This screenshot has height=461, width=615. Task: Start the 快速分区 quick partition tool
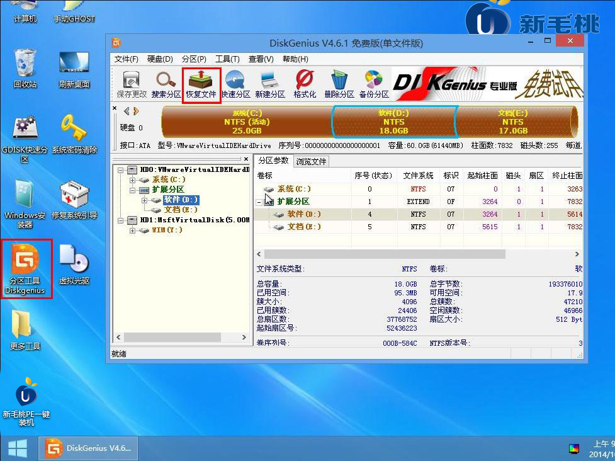tap(235, 84)
